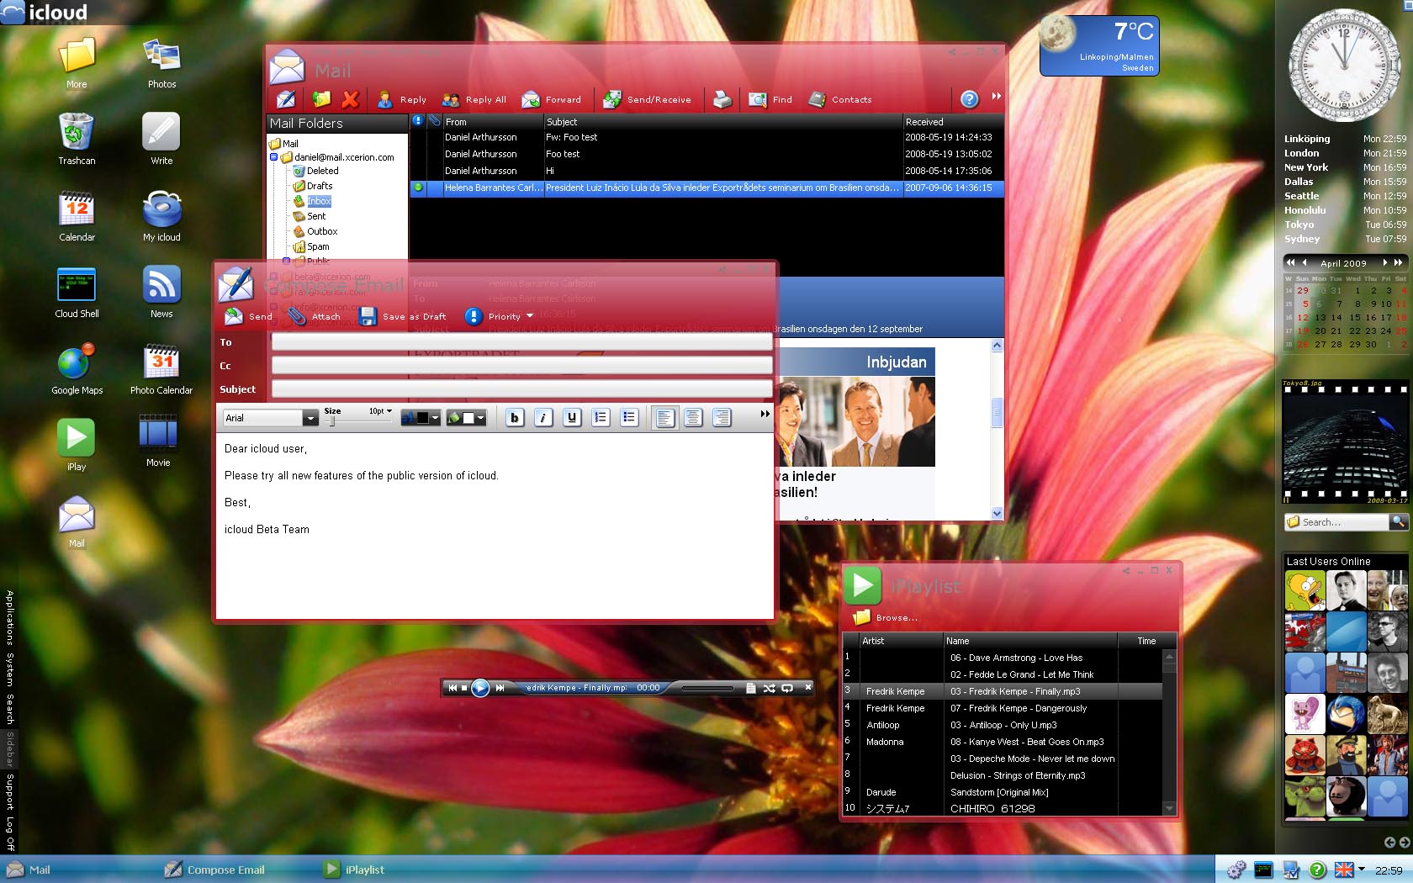Toggle shuffle in mini player
The image size is (1413, 883).
click(x=769, y=688)
